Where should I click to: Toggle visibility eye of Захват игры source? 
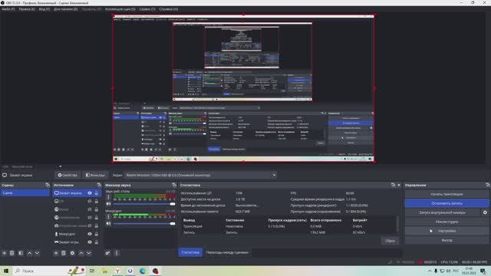tap(90, 242)
